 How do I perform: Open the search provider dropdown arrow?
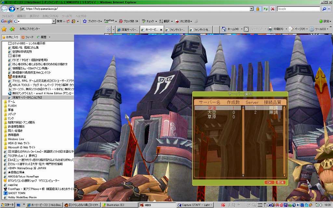[x=329, y=9]
